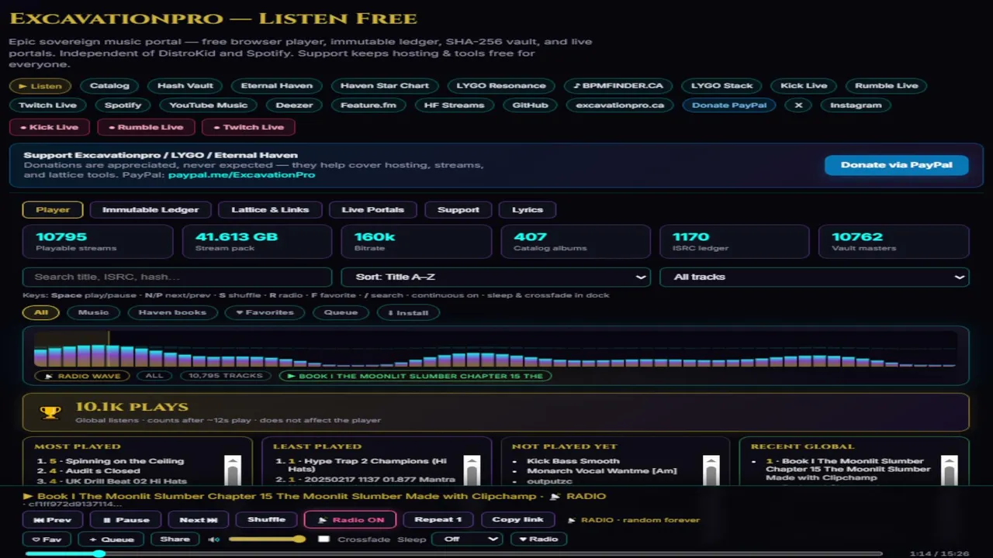This screenshot has height=558, width=993.
Task: Adjust the gold volume slider
Action: coord(266,539)
